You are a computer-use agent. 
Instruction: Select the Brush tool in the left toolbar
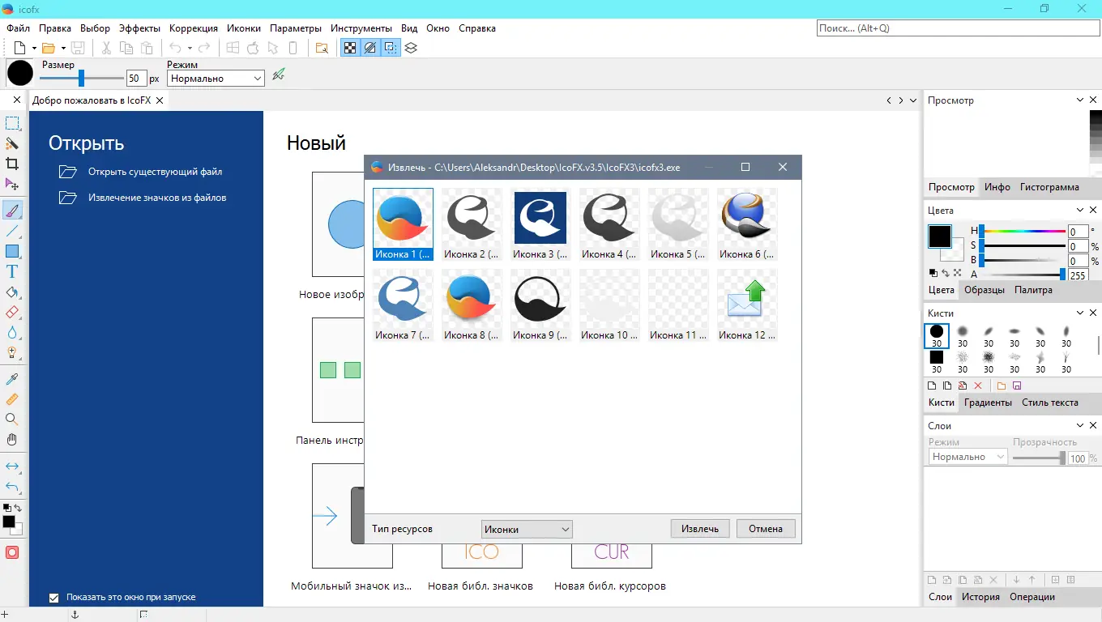12,210
